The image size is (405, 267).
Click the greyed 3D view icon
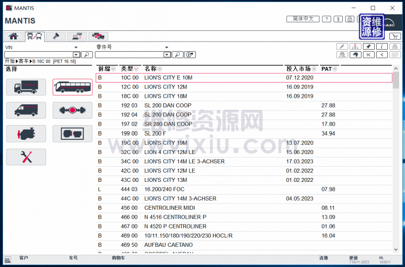395,55
